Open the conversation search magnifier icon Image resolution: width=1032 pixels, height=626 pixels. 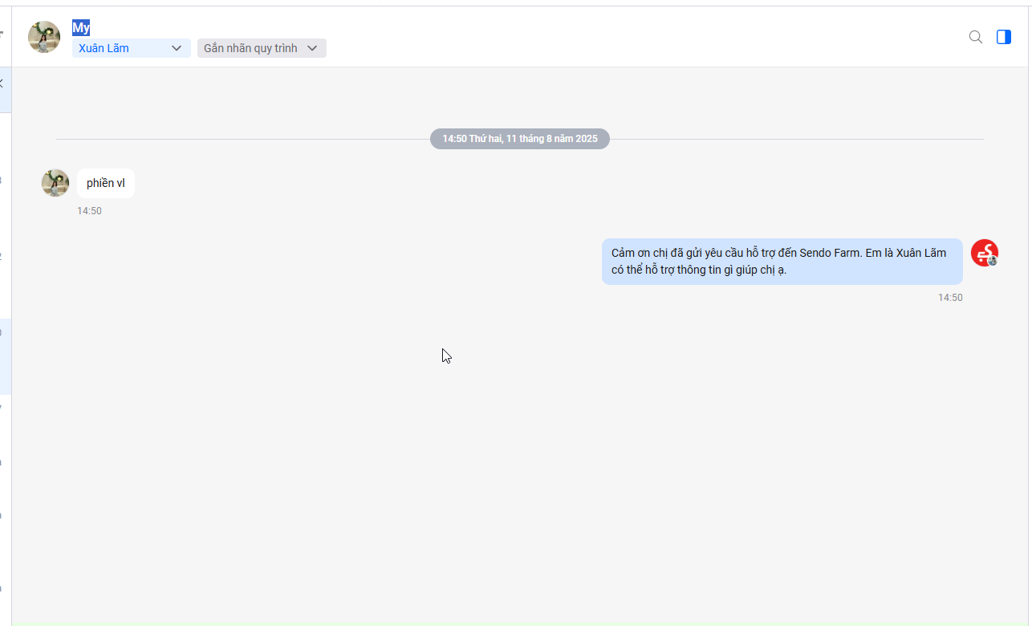click(x=976, y=37)
